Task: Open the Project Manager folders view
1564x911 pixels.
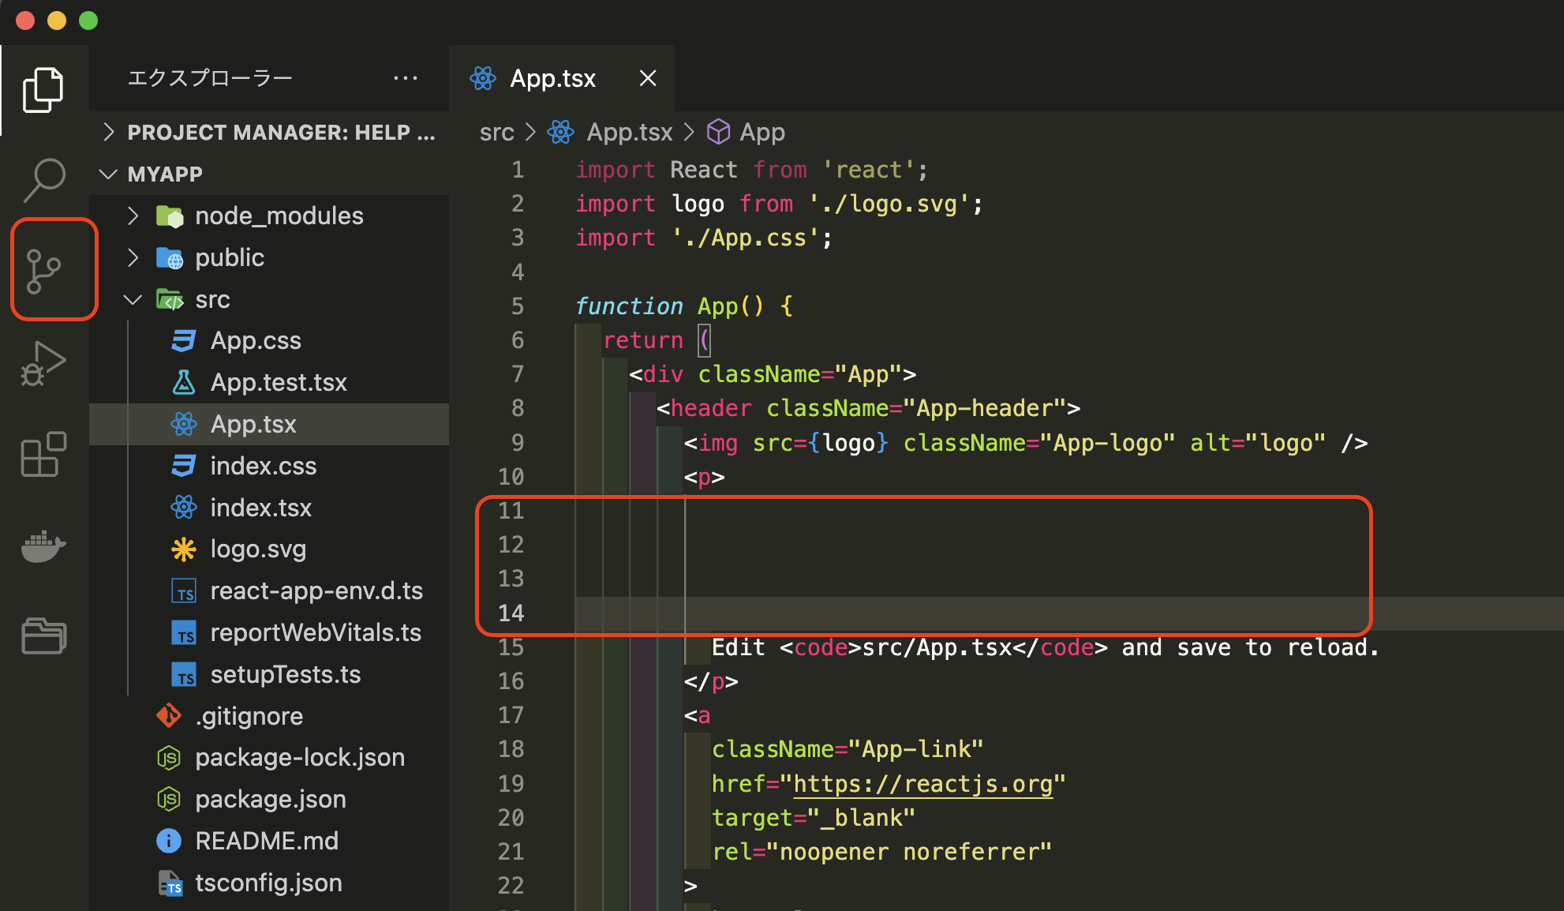Action: (x=43, y=636)
